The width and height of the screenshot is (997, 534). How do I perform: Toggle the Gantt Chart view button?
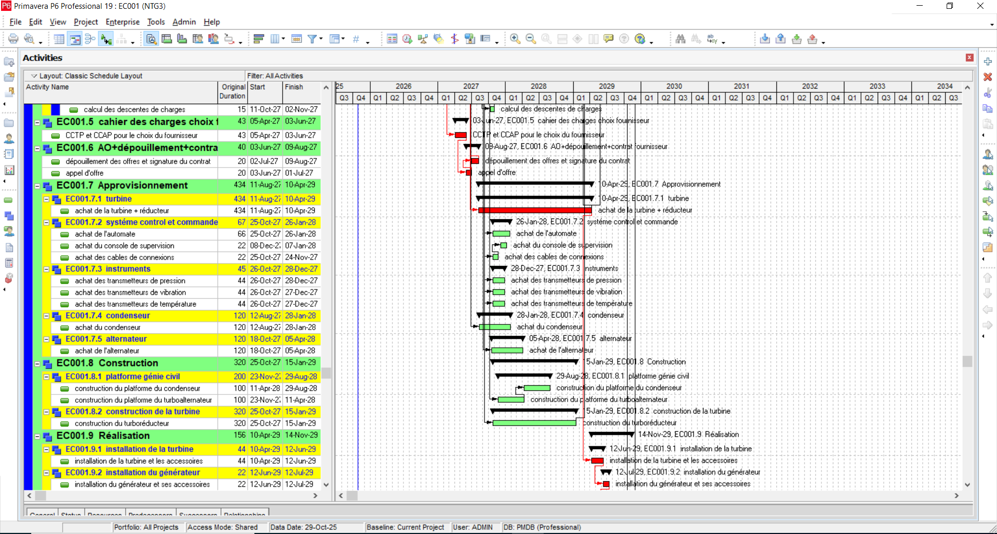click(75, 39)
